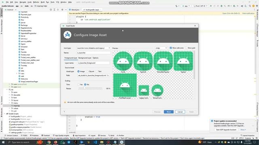The image size is (259, 145).
Task: Open the Icon type dropdown
Action: pos(93,48)
